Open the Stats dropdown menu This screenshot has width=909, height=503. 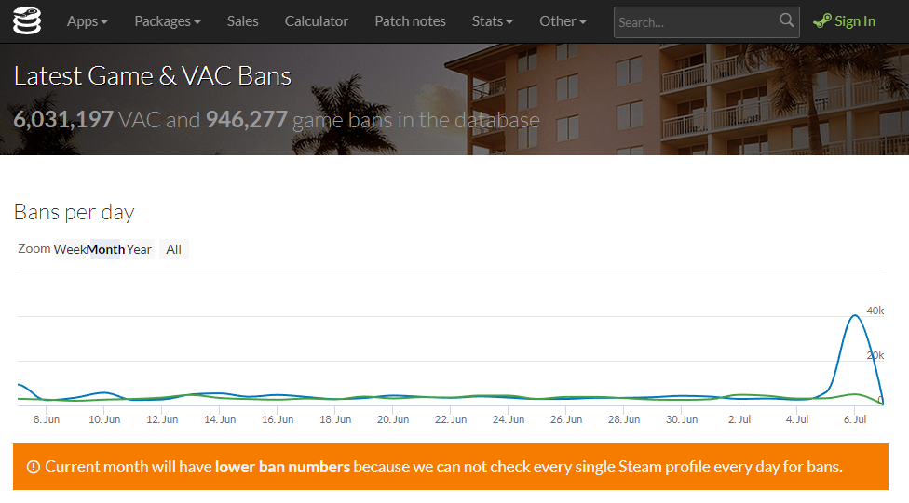[x=492, y=21]
